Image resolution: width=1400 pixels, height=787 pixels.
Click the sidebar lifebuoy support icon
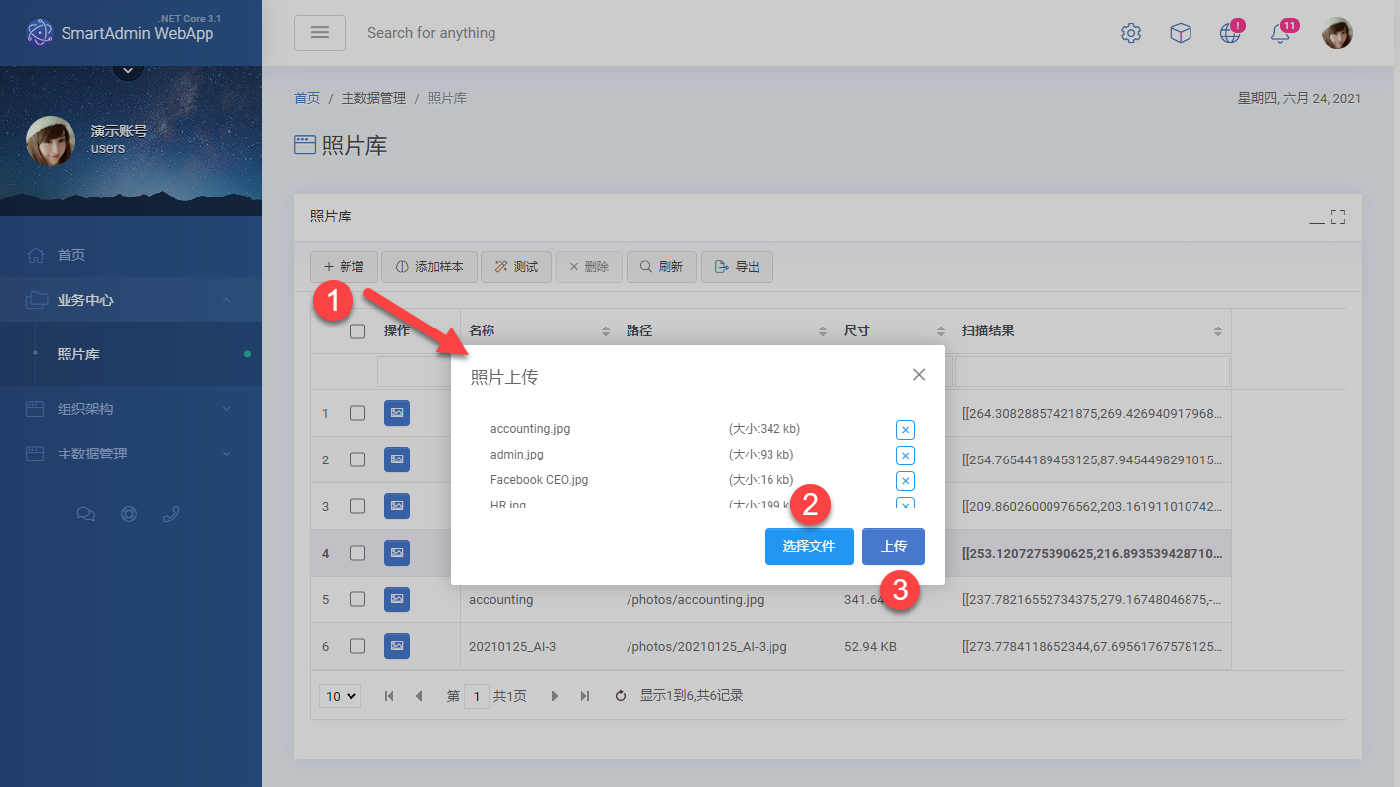click(128, 514)
